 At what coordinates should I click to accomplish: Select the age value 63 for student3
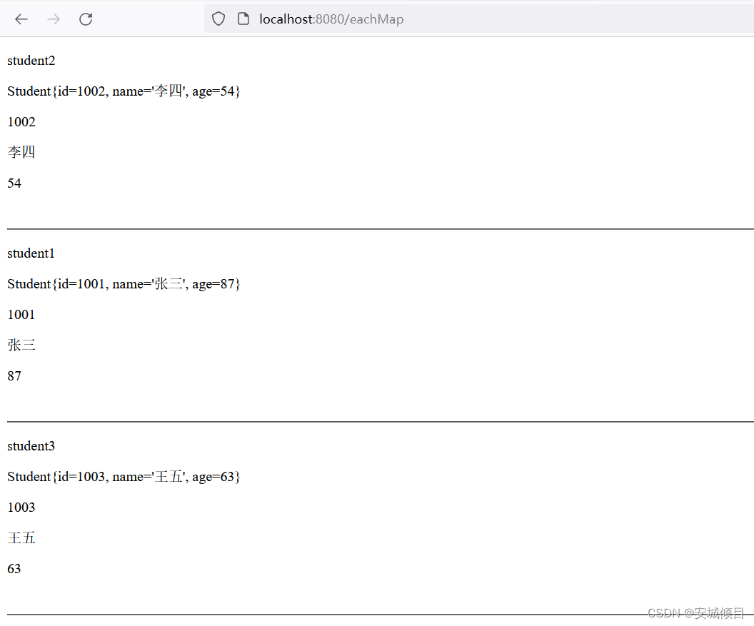click(14, 569)
